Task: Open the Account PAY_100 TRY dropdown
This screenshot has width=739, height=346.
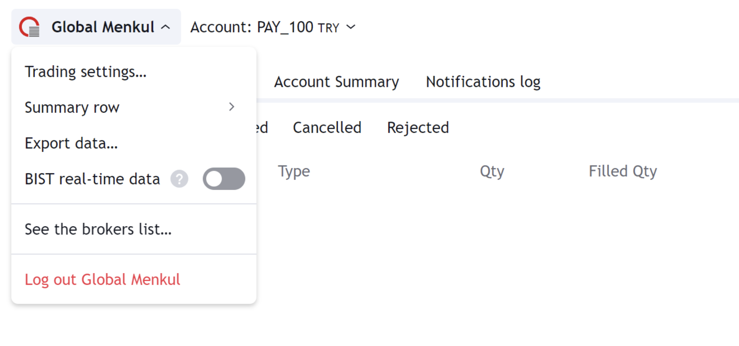Action: (272, 27)
